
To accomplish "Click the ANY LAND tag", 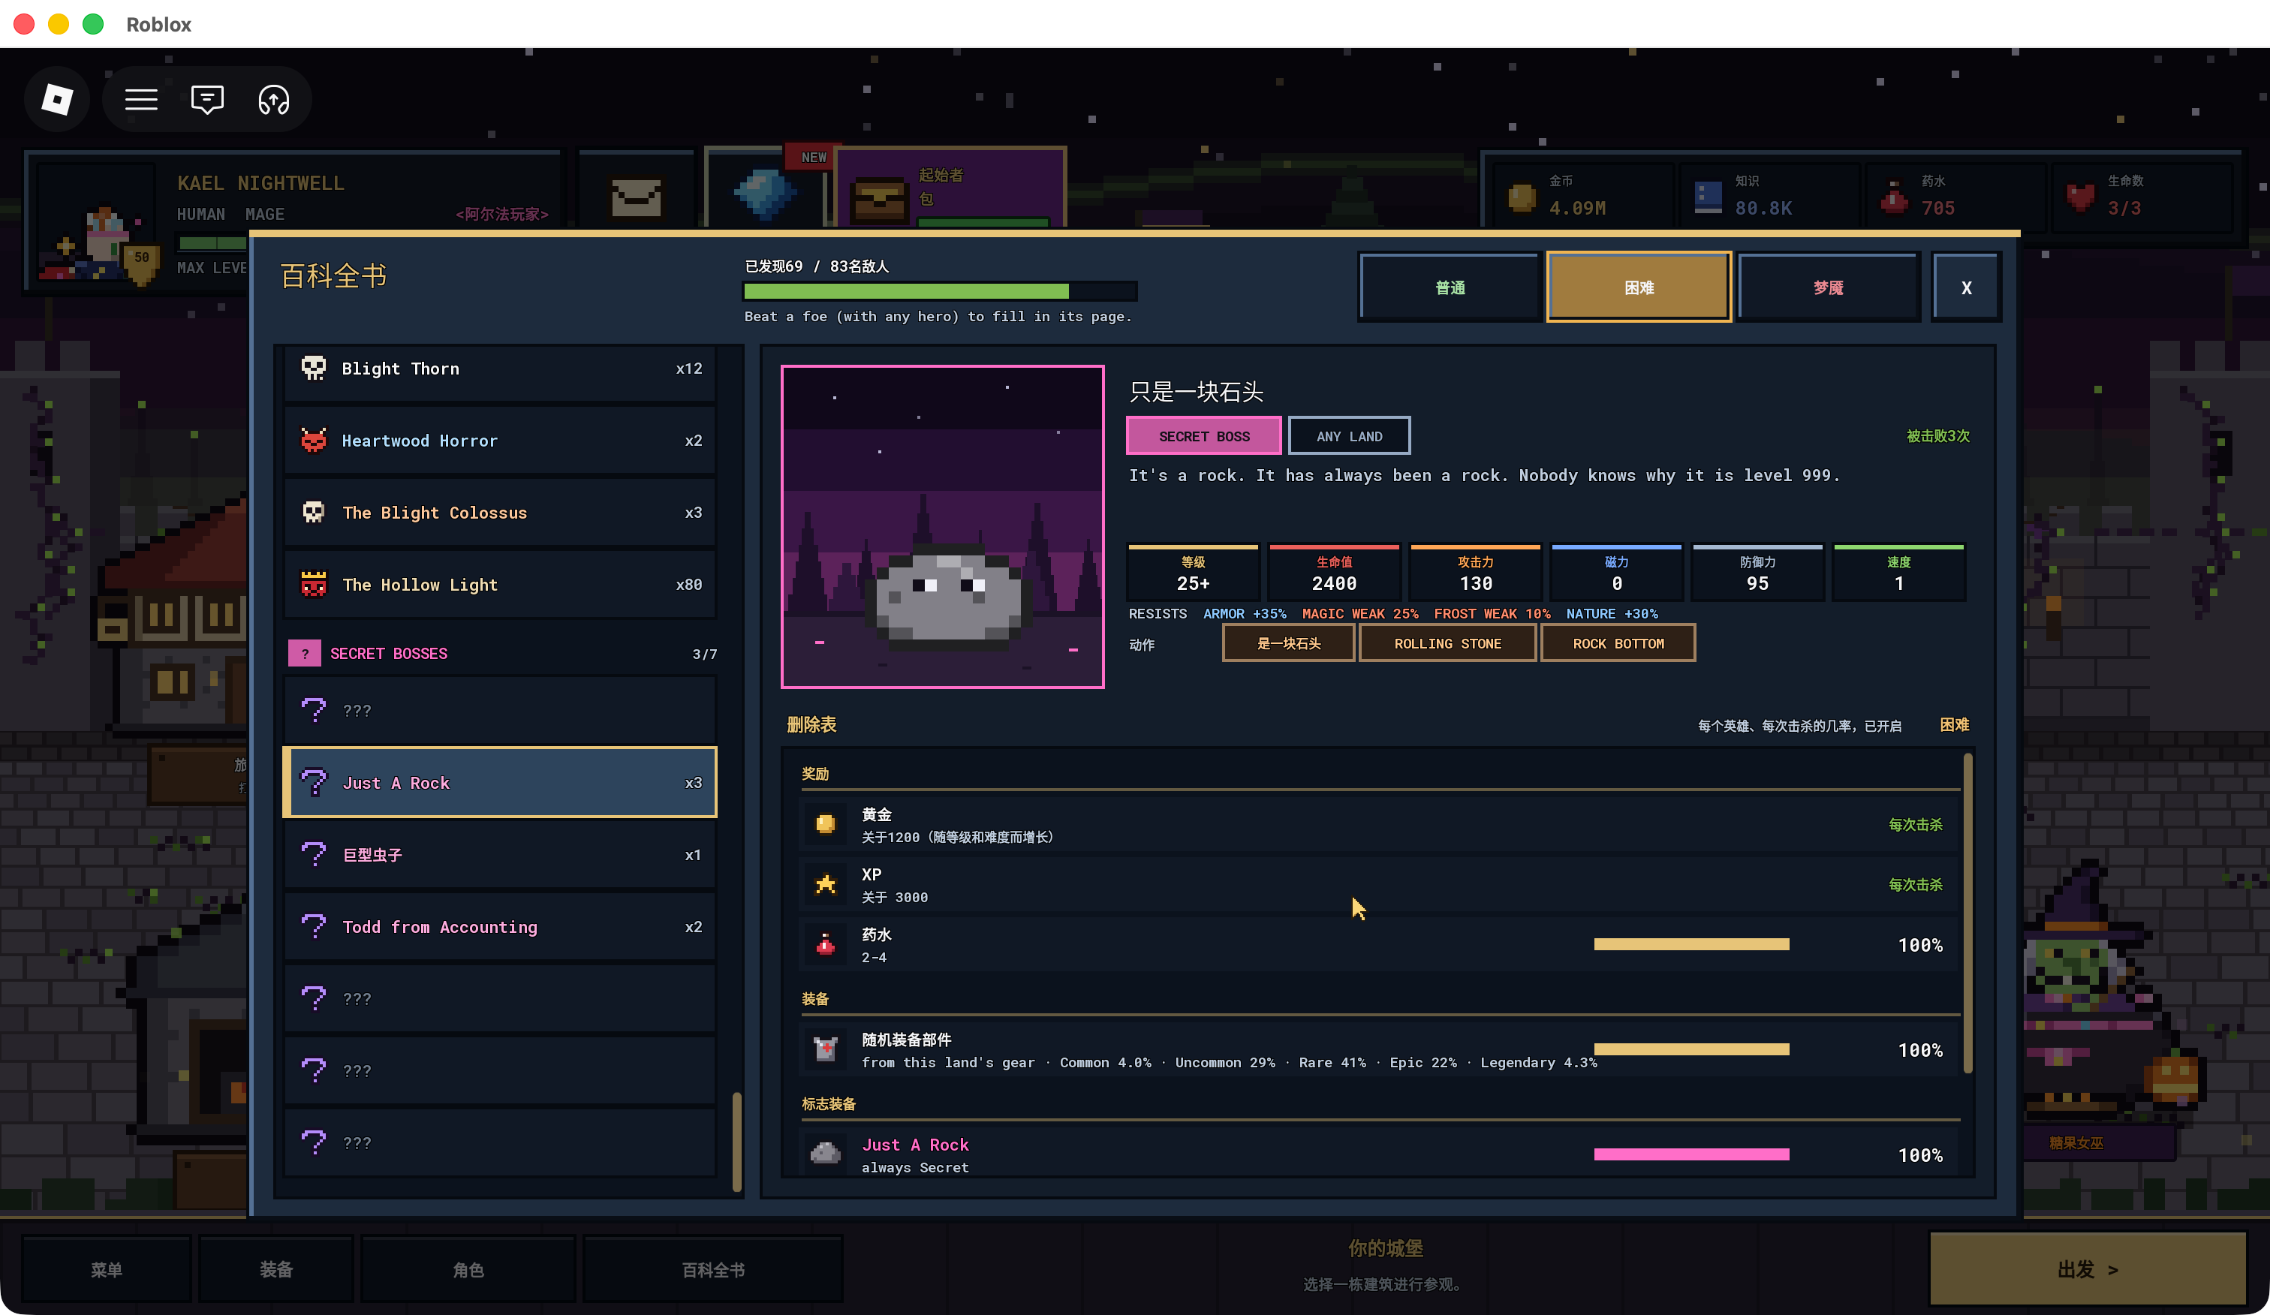I will tap(1350, 436).
